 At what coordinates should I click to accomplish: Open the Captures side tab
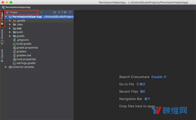point(2,56)
